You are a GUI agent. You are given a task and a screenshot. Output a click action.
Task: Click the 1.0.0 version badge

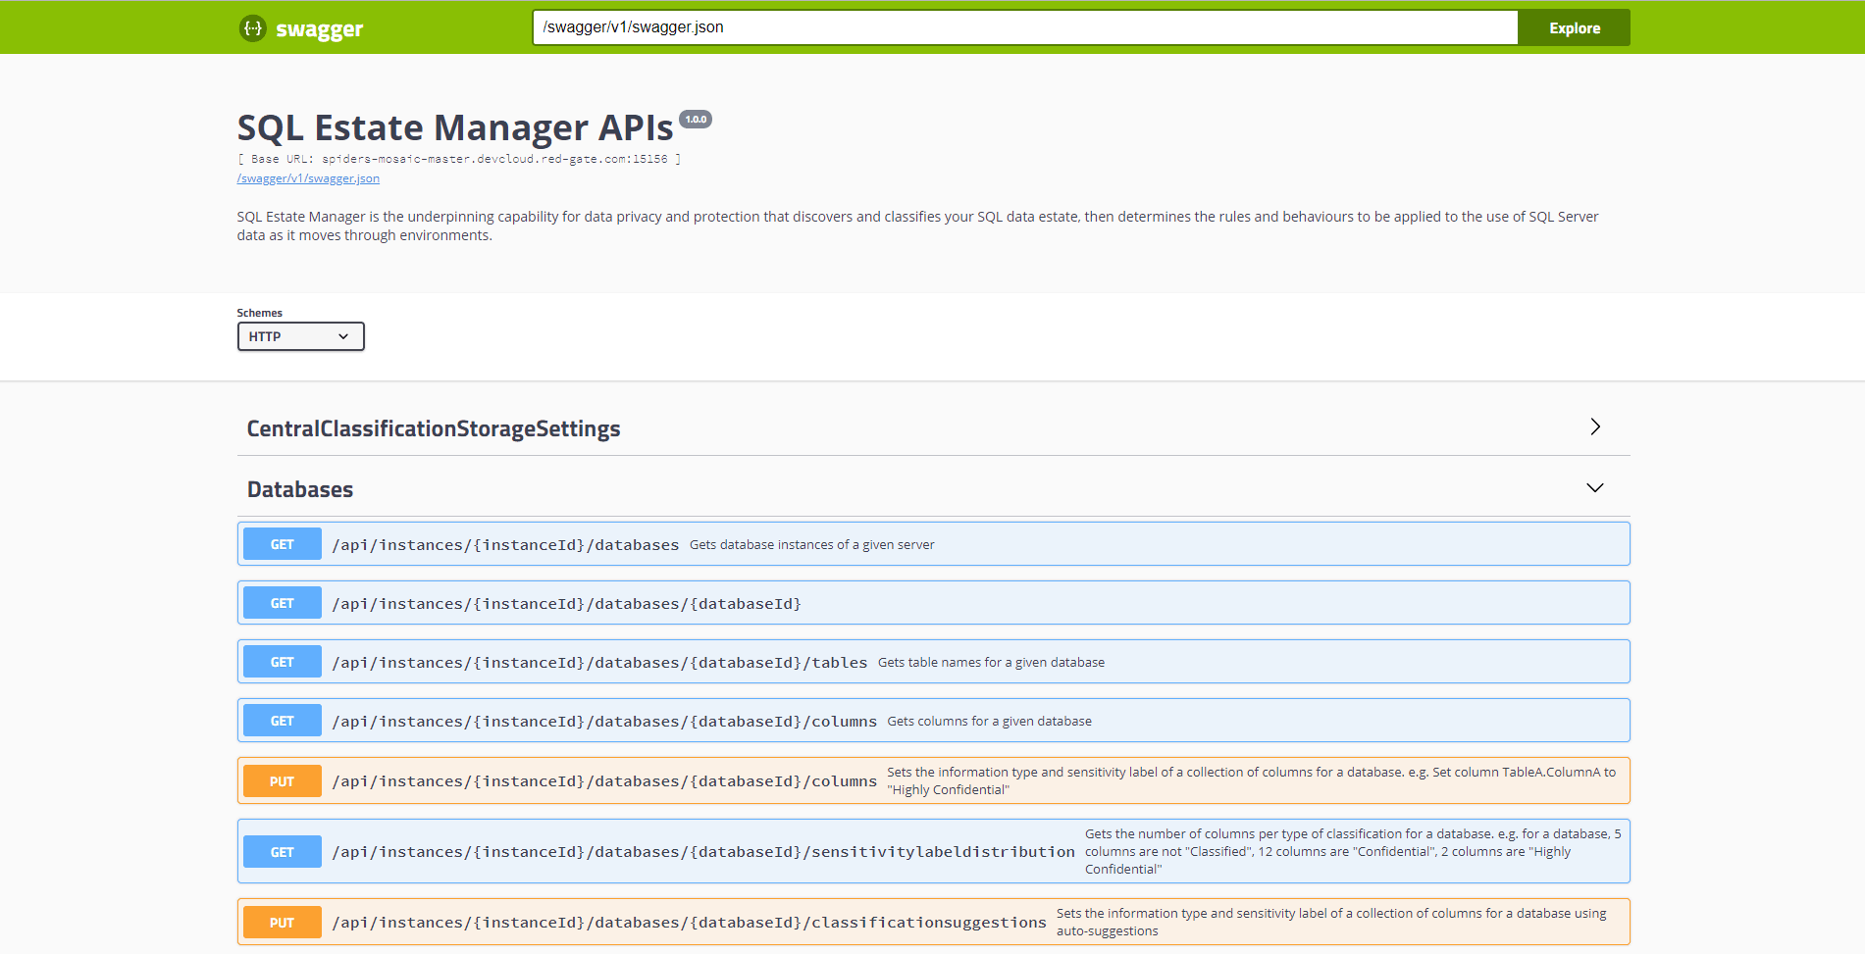(696, 119)
